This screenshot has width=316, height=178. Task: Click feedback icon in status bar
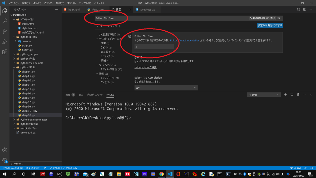tap(306, 168)
